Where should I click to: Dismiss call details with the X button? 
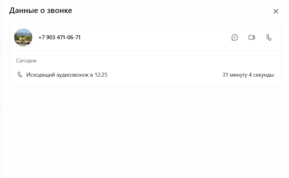276,11
